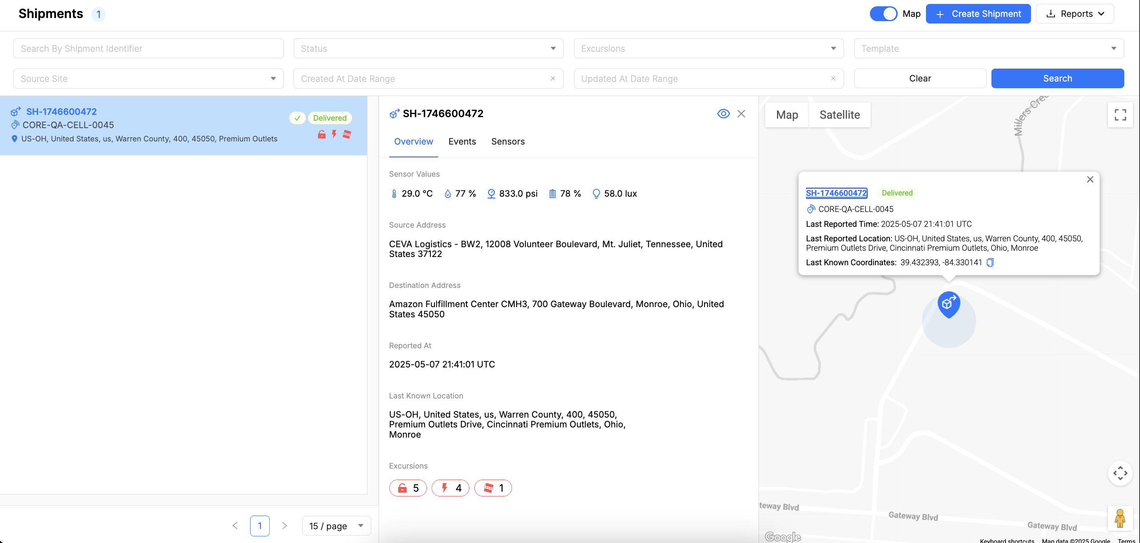Viewport: 1140px width, 543px height.
Task: Close the map info popup
Action: 1089,179
